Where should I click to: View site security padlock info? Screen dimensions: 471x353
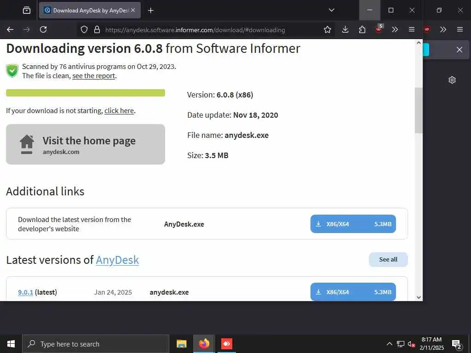point(97,30)
